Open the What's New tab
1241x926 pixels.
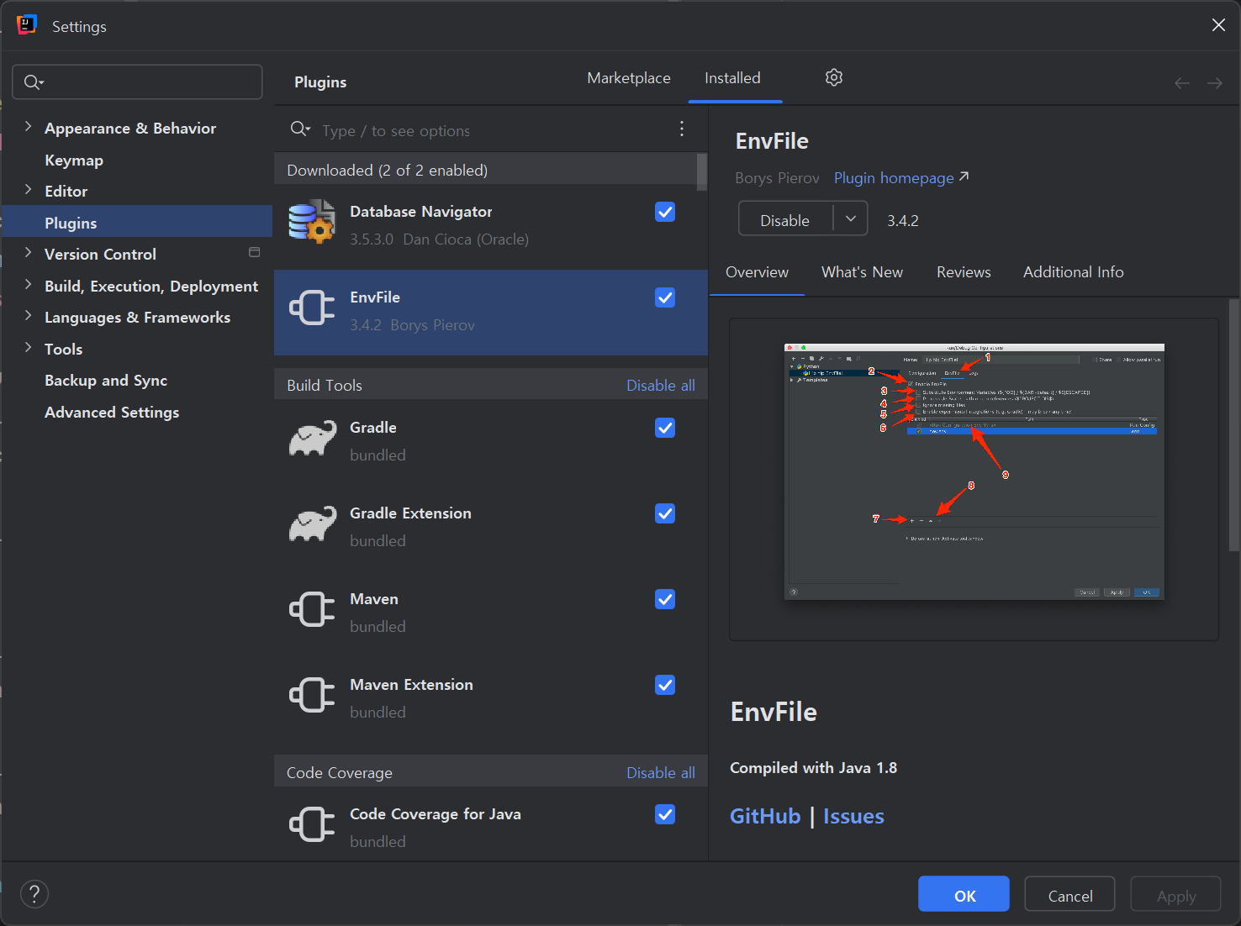(862, 272)
